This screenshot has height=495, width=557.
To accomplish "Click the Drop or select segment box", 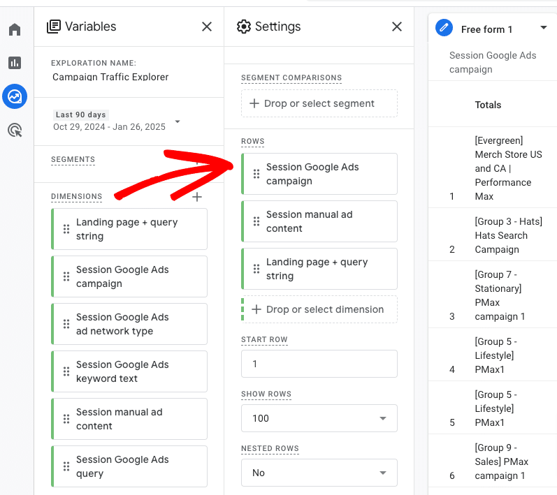I will (x=319, y=103).
